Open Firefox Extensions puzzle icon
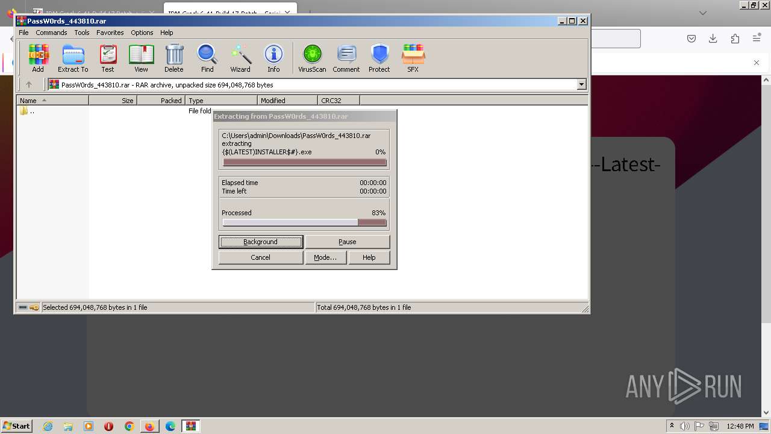 pos(735,39)
